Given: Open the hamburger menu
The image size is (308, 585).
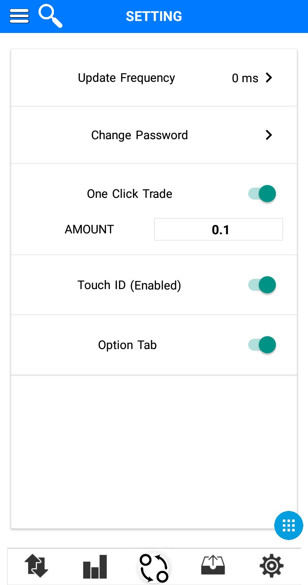Looking at the screenshot, I should pos(19,16).
